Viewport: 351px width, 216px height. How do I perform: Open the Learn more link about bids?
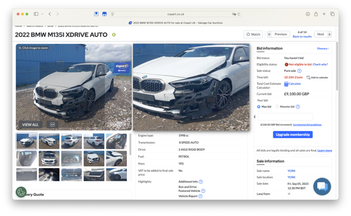coord(324,151)
